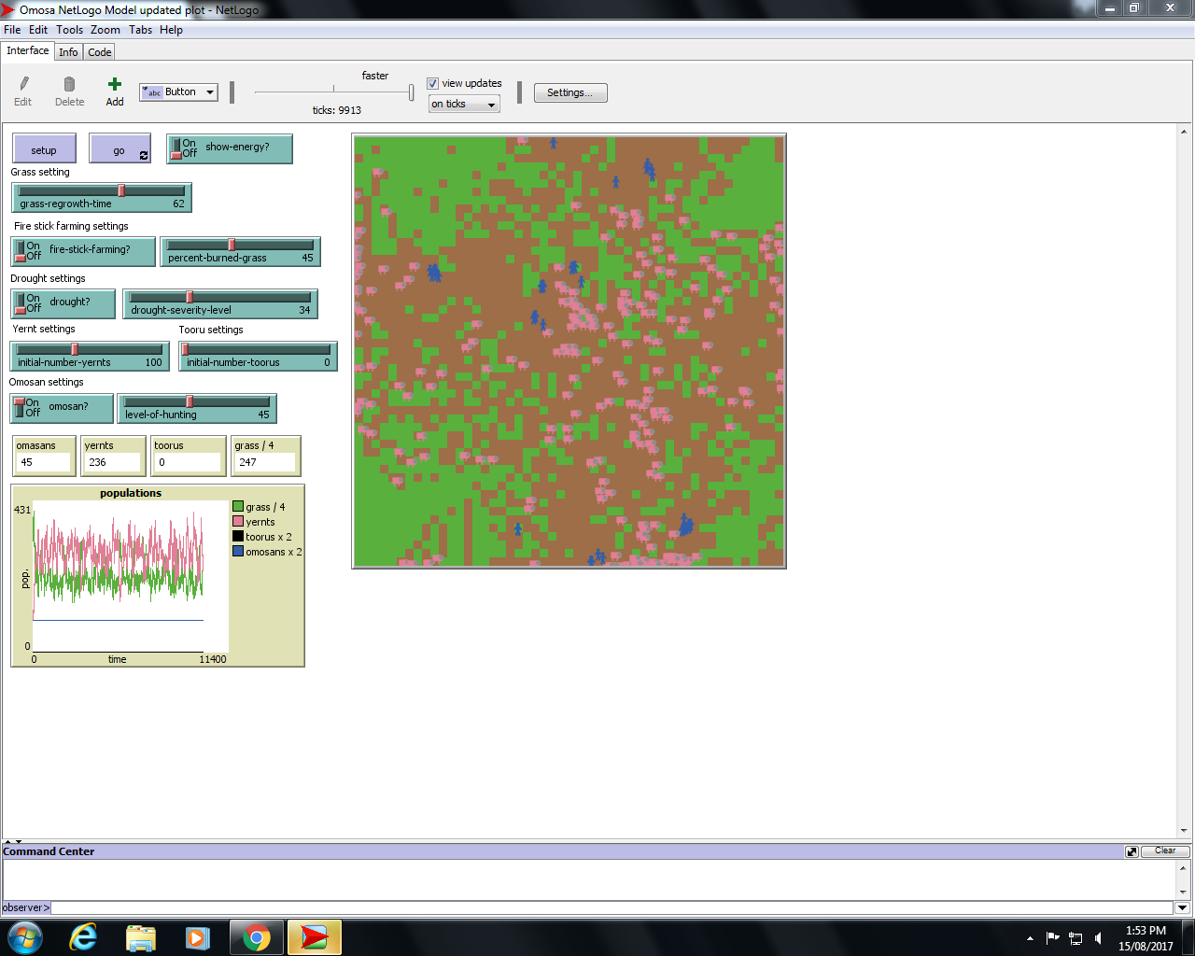
Task: Click the observer command input field
Action: coord(612,907)
